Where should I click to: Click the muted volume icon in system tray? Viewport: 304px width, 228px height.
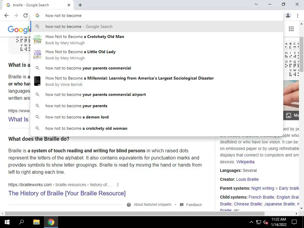265,222
